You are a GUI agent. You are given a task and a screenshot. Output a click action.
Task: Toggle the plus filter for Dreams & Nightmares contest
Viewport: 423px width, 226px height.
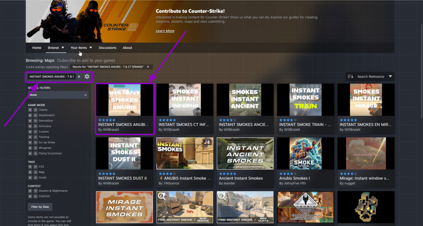point(30,190)
